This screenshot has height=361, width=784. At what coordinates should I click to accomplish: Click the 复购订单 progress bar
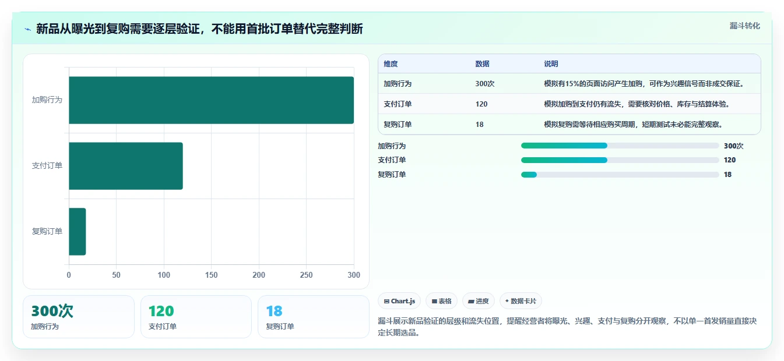(x=620, y=175)
